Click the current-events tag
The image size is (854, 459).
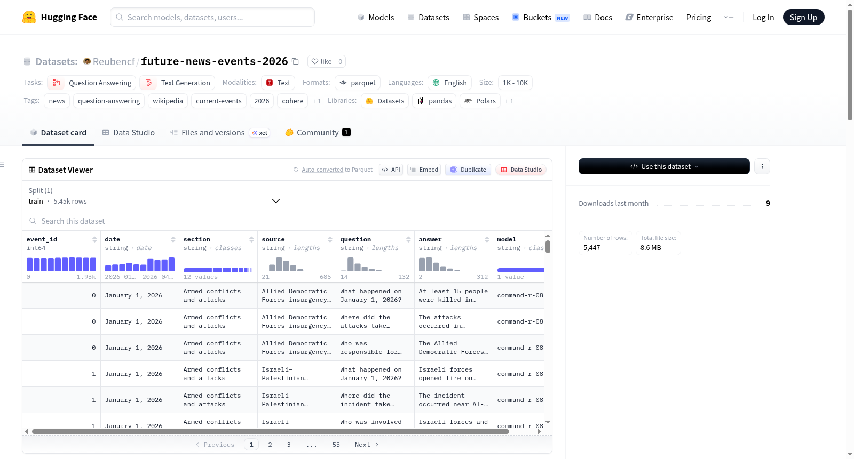219,101
